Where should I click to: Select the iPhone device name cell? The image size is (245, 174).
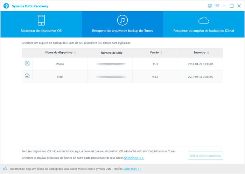tap(60, 64)
